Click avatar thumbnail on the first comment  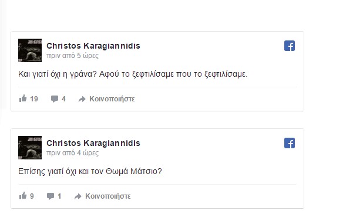[x=30, y=50]
